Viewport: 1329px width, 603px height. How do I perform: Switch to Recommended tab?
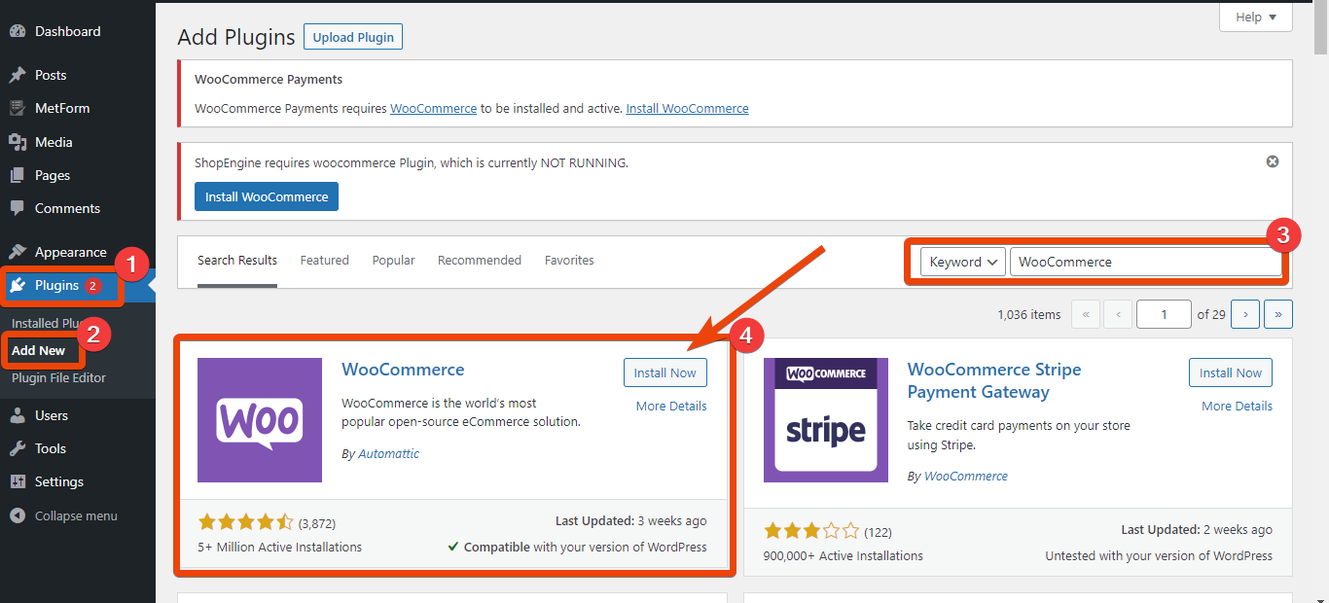click(x=480, y=261)
